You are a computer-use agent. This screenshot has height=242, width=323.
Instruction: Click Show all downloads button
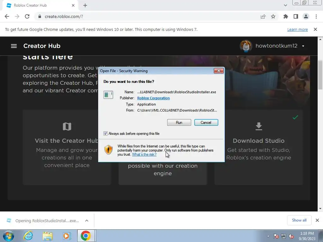click(x=299, y=220)
